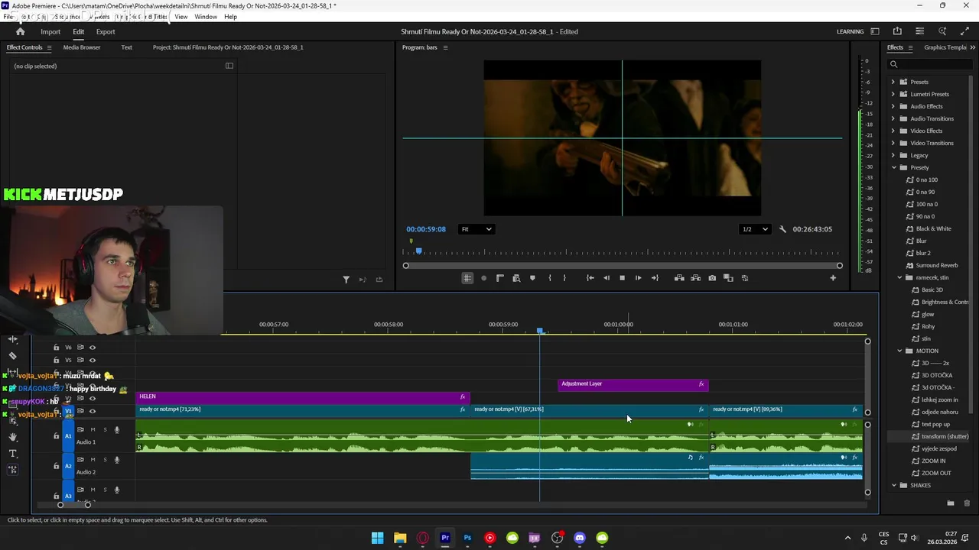
Task: Expand the Video Transitions folder
Action: (893, 143)
